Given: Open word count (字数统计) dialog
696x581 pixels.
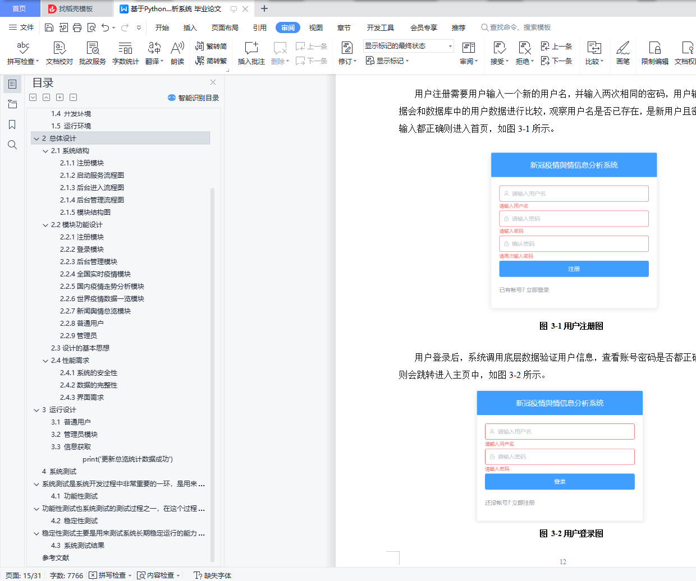Looking at the screenshot, I should [x=126, y=53].
